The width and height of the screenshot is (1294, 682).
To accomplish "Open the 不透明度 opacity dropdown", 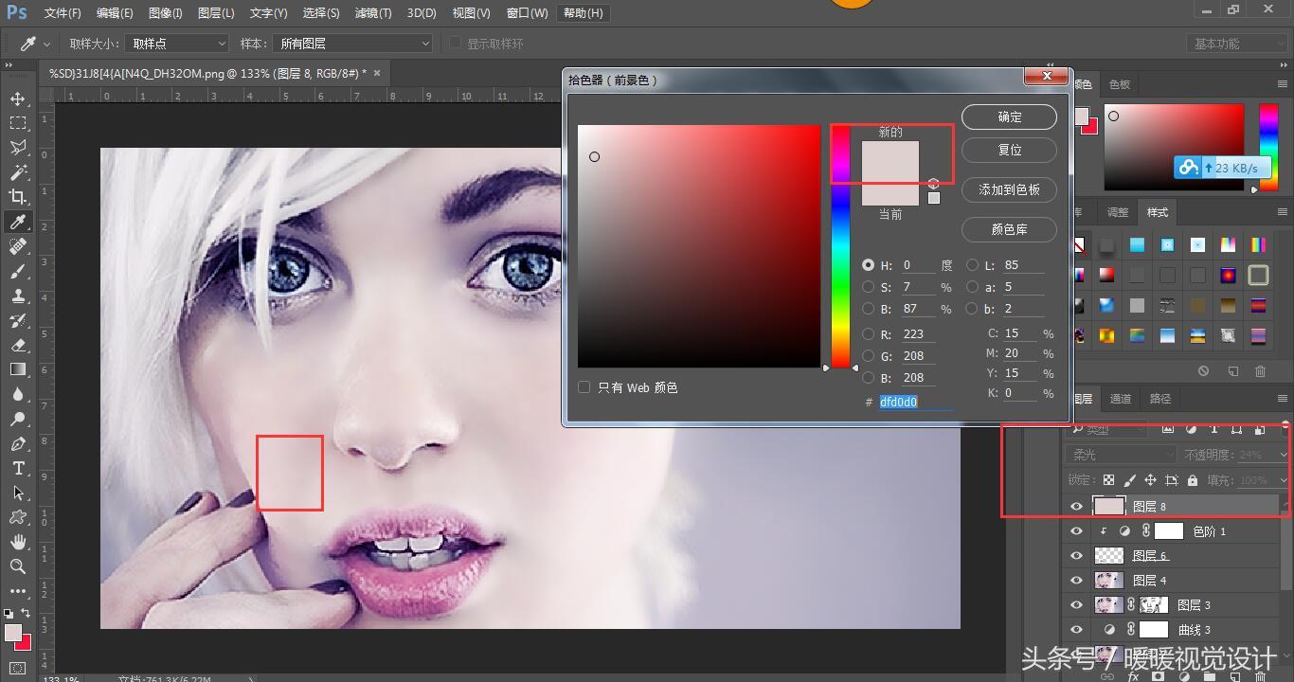I will [x=1283, y=456].
